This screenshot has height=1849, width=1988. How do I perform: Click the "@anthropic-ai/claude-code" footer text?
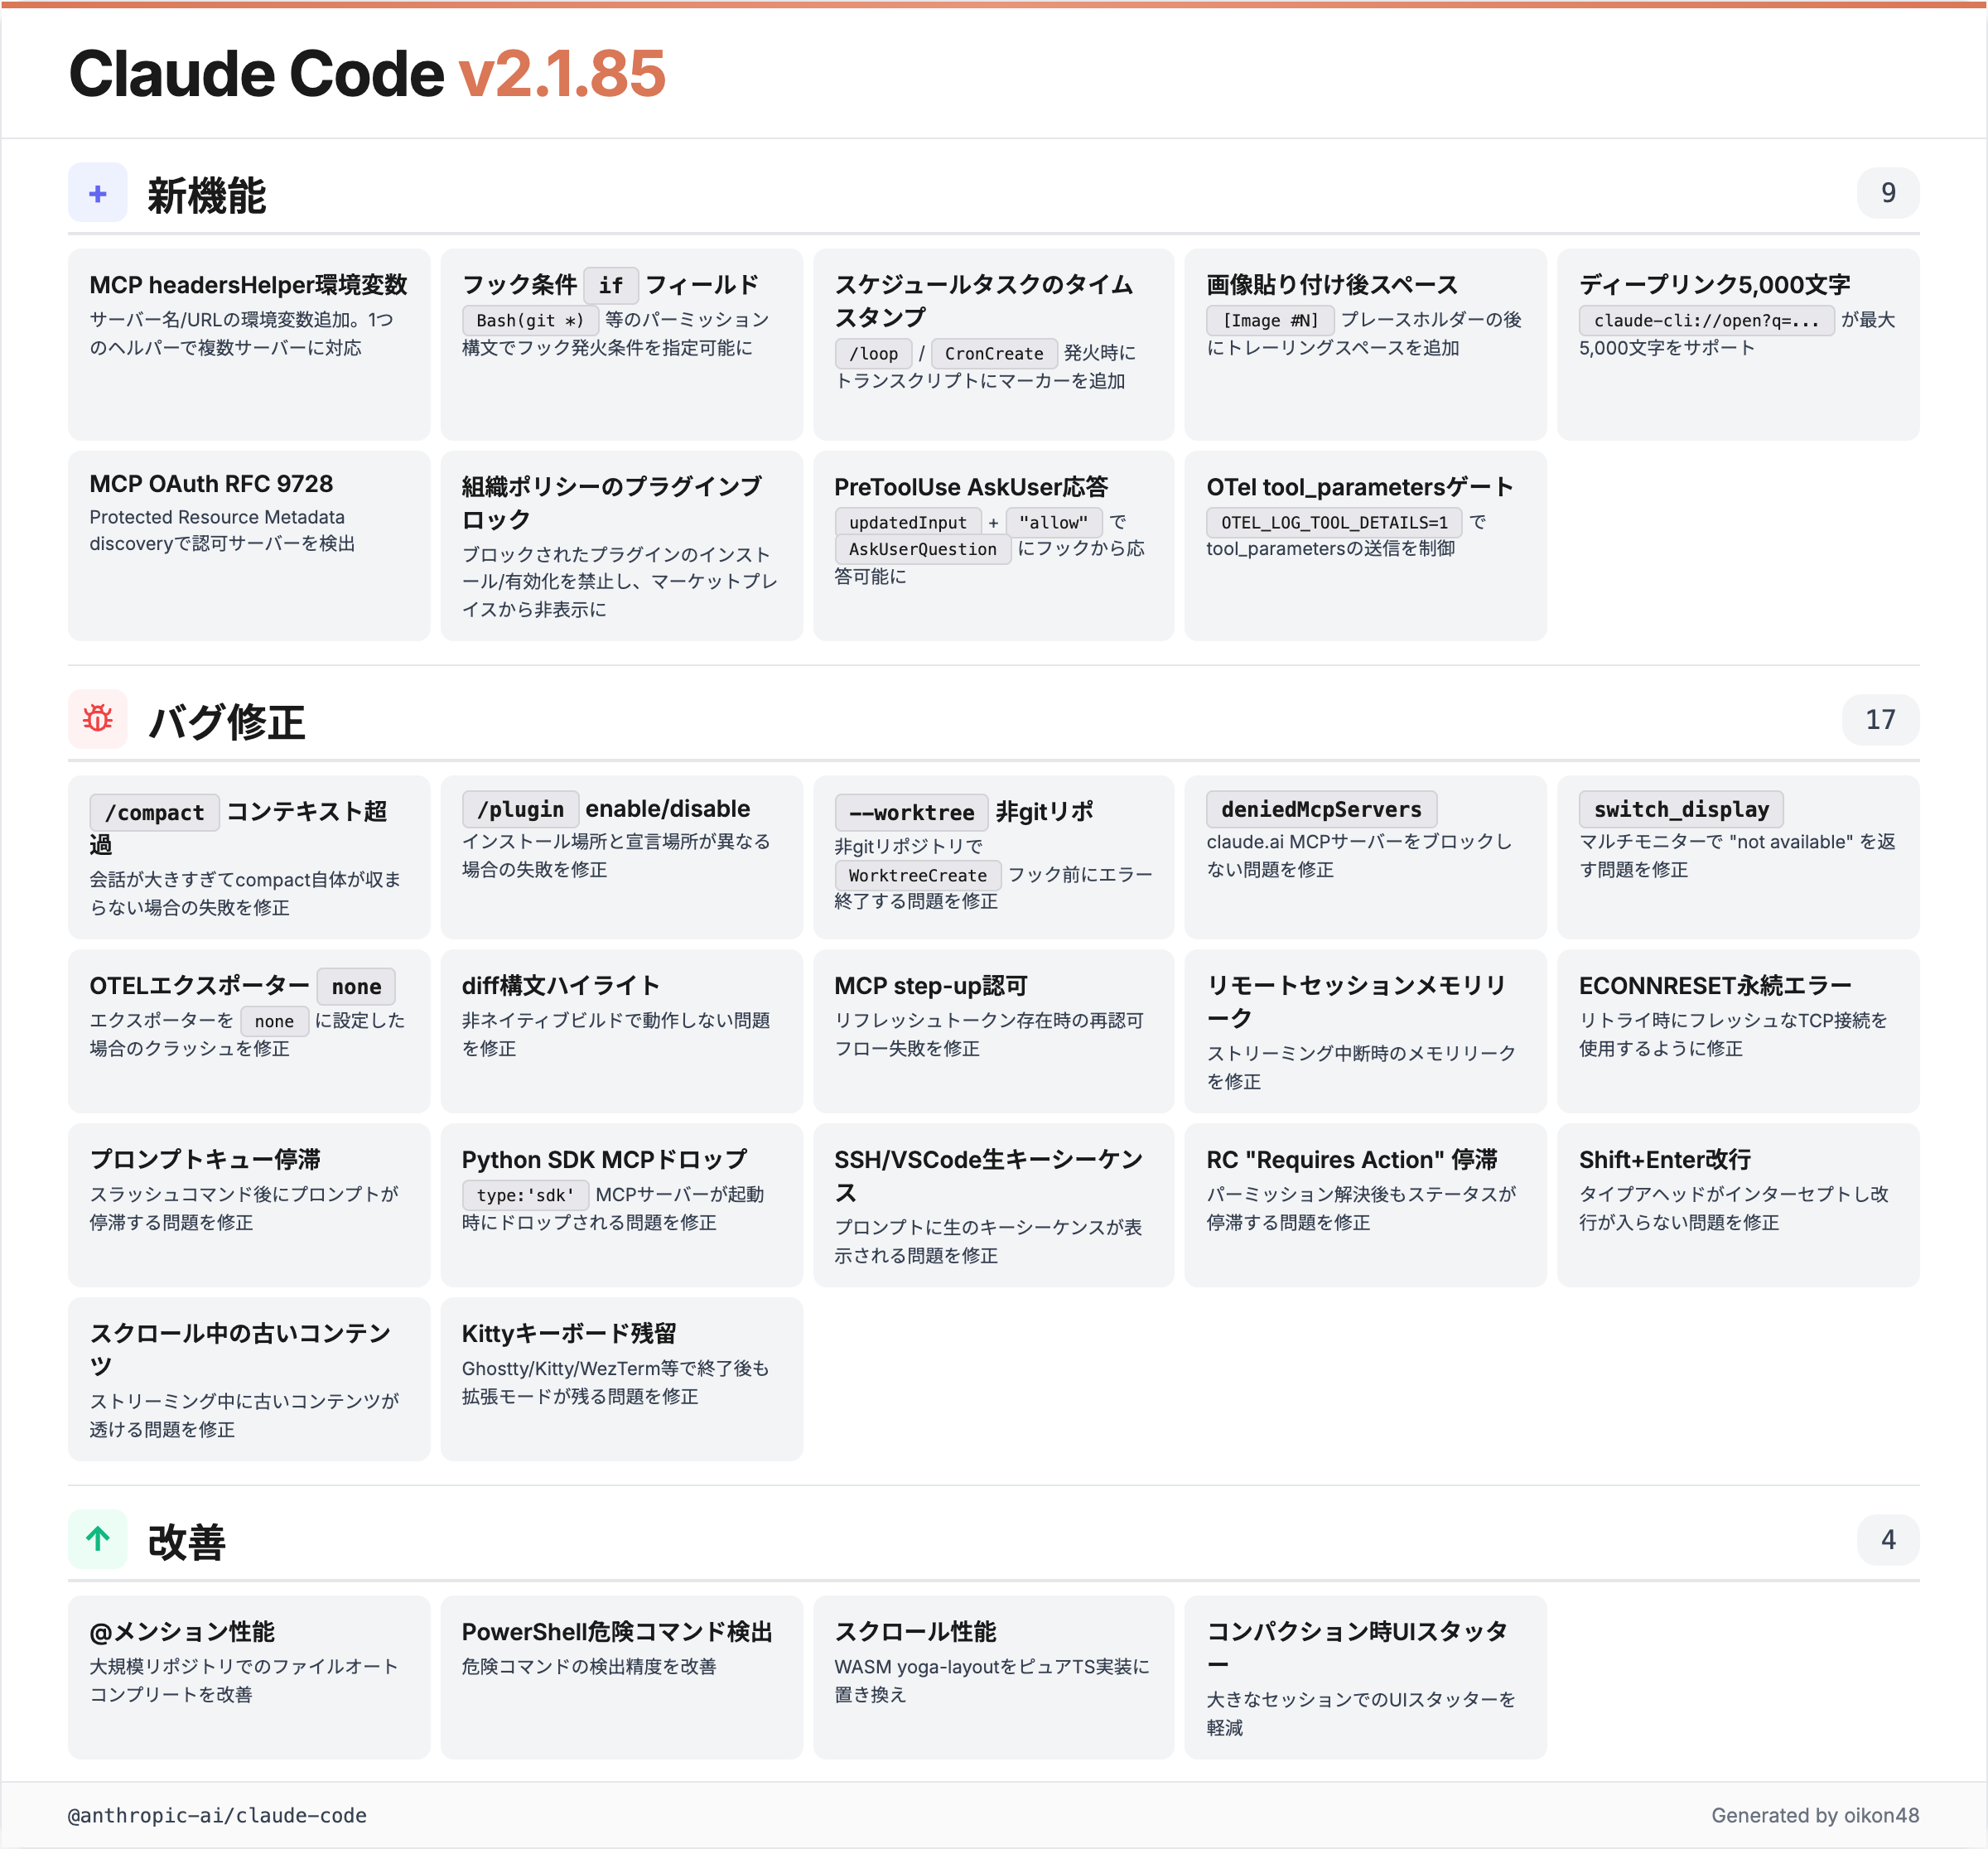[x=217, y=1816]
